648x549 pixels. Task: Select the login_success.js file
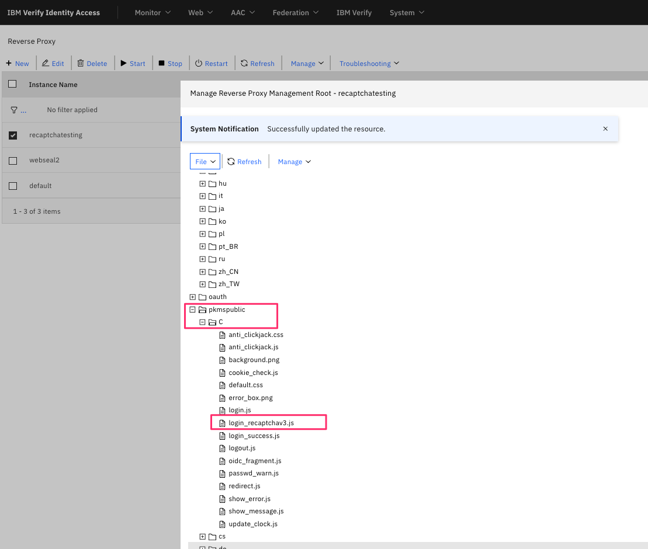coord(254,436)
